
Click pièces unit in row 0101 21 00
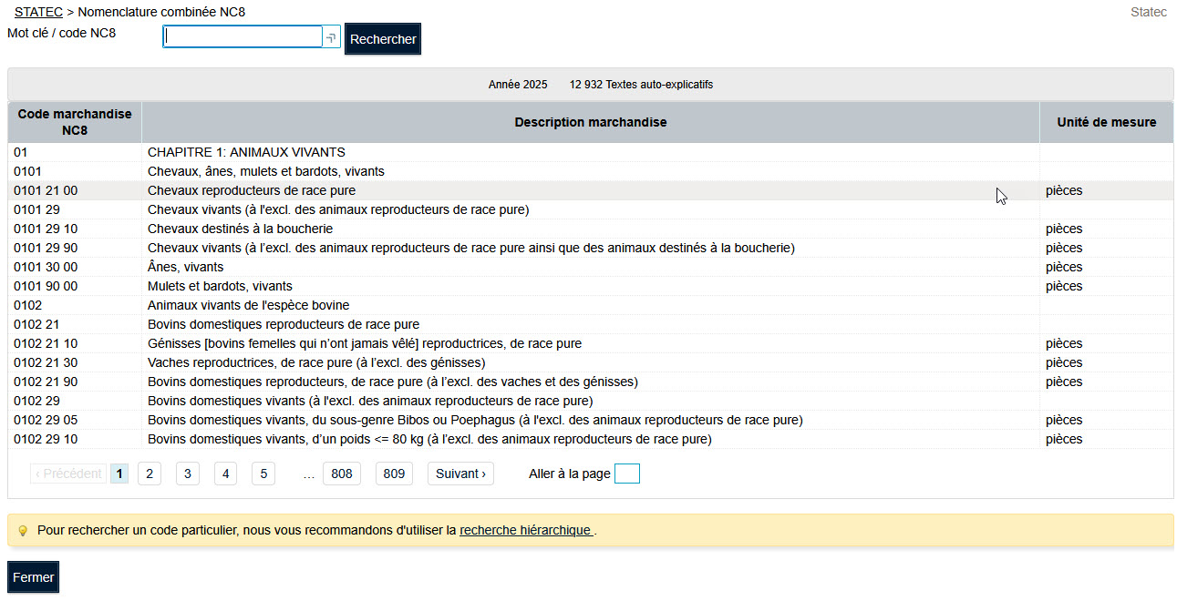1064,190
